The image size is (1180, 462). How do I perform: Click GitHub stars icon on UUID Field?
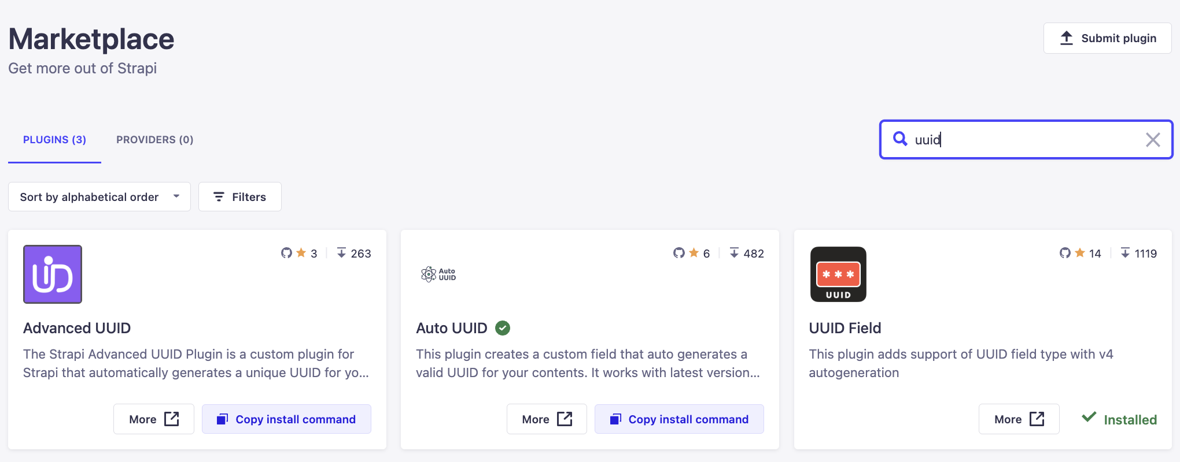coord(1065,253)
